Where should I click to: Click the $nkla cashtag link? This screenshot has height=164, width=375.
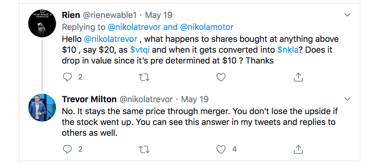tap(288, 50)
